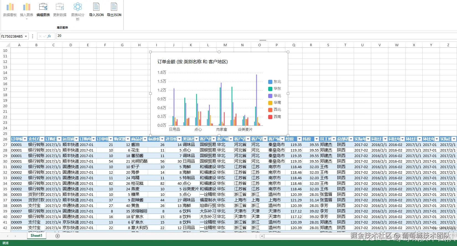
Task: Toggle the 西北 legend swatch
Action: pos(270,110)
